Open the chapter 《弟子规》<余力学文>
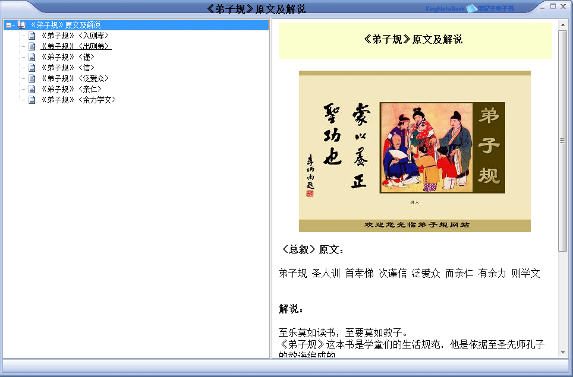The width and height of the screenshot is (573, 377). click(x=78, y=99)
